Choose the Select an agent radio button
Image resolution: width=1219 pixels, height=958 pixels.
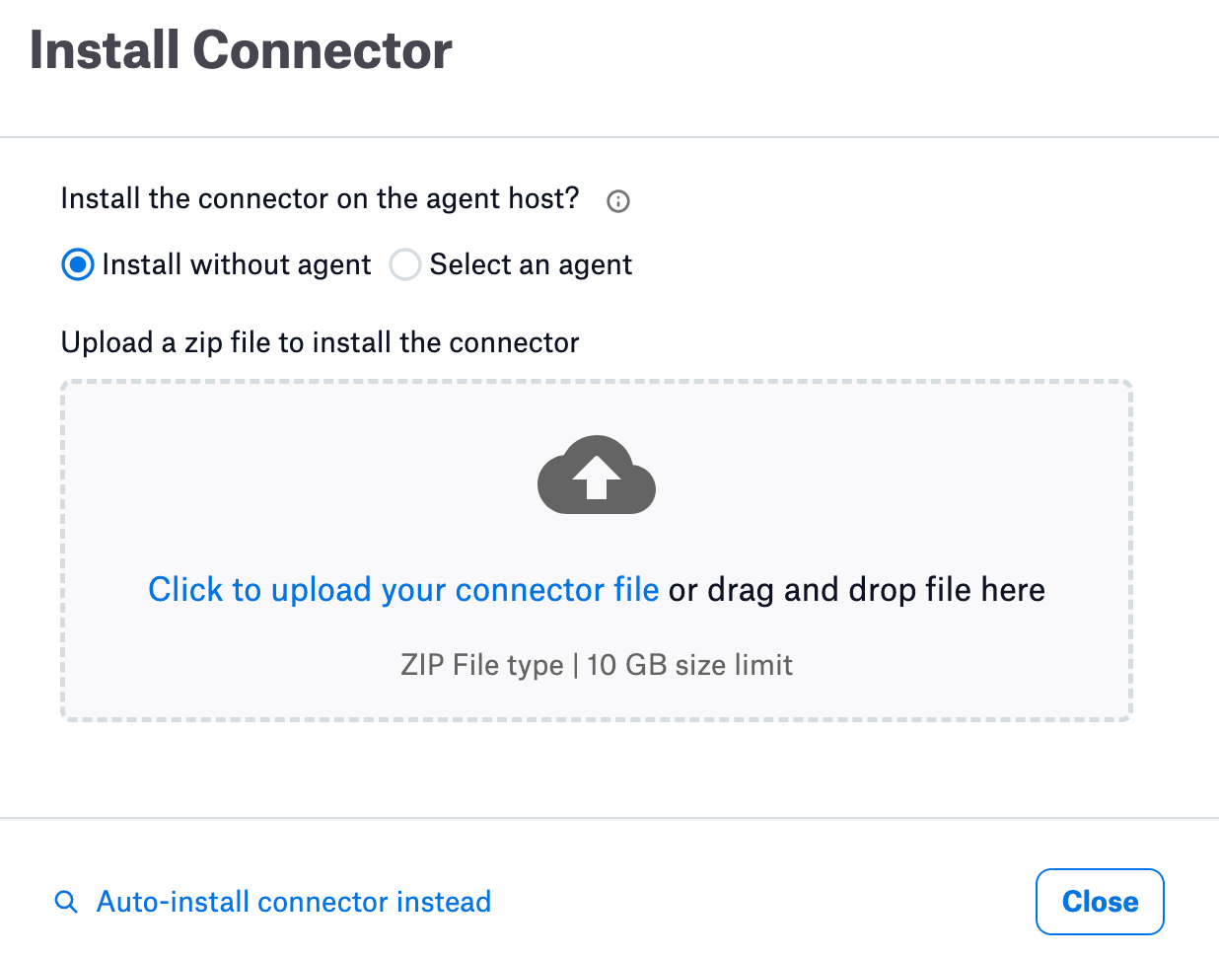(x=405, y=264)
